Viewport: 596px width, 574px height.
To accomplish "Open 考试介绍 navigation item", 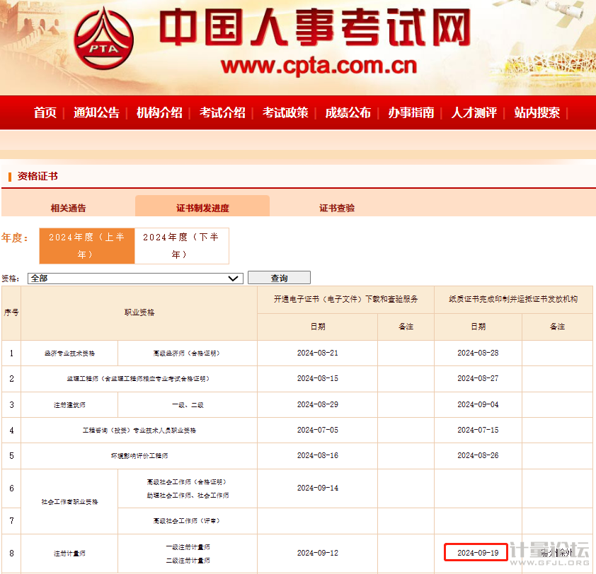I will 222,113.
